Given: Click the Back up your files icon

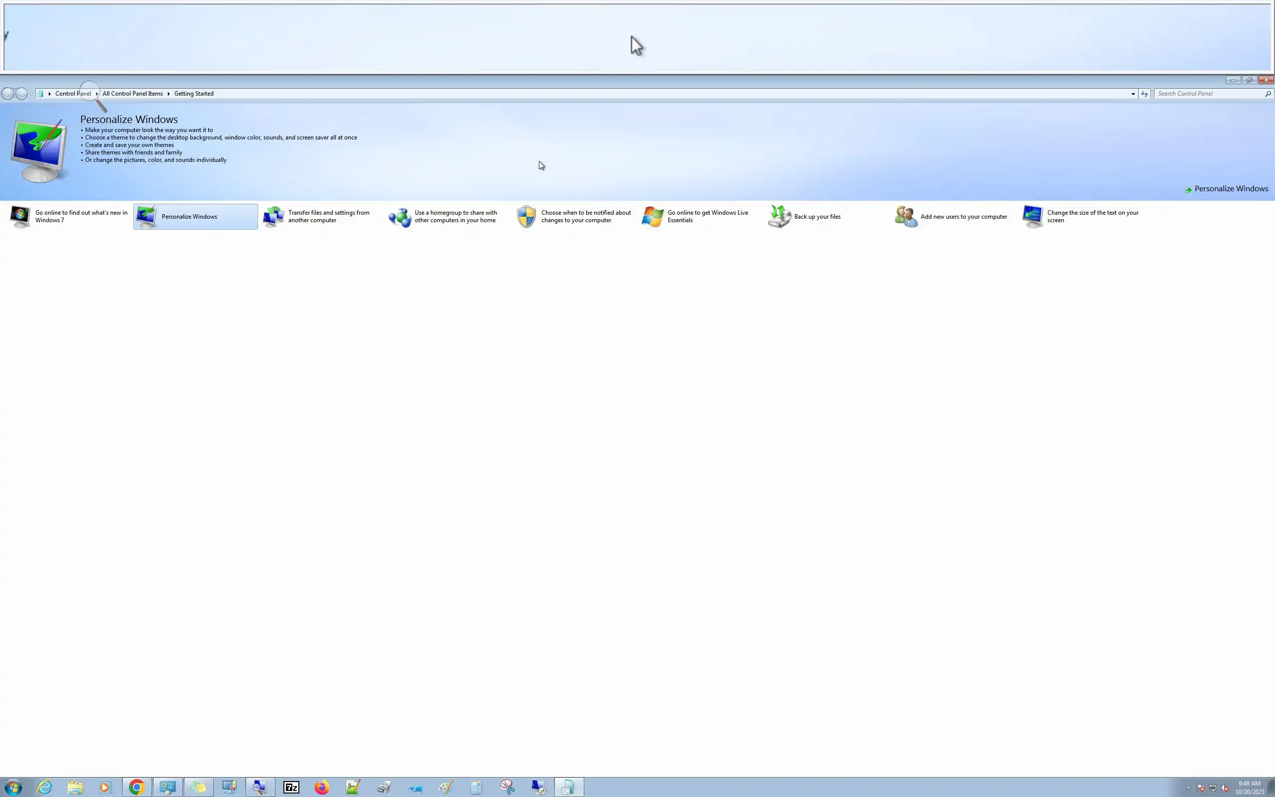Looking at the screenshot, I should tap(779, 217).
